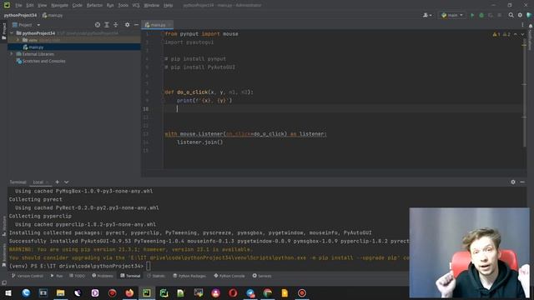Open Project panel options gear

(127, 25)
